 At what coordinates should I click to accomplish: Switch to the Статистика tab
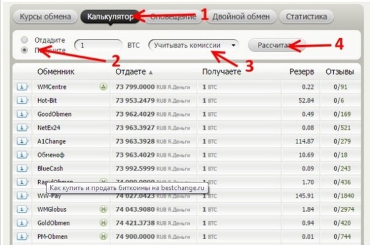pyautogui.click(x=306, y=16)
